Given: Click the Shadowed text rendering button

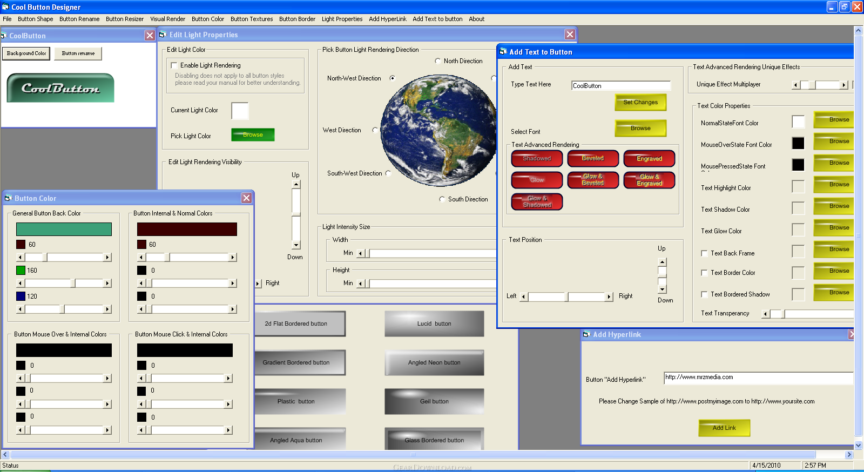Looking at the screenshot, I should (x=537, y=159).
